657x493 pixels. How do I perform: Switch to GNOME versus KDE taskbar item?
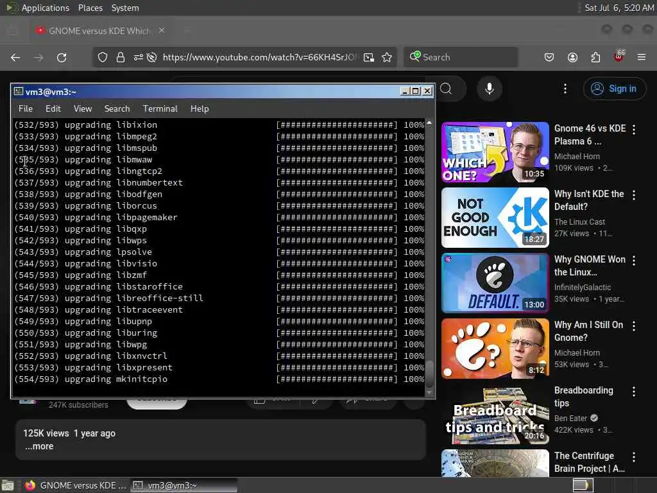76,485
